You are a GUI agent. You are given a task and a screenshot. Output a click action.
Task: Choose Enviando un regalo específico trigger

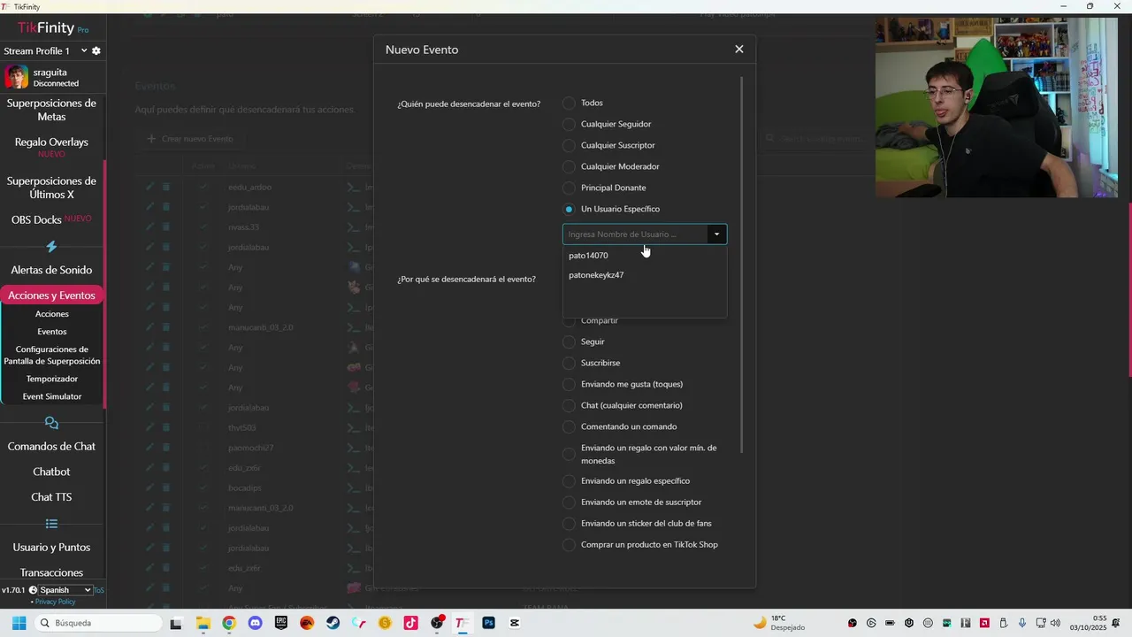(x=569, y=481)
